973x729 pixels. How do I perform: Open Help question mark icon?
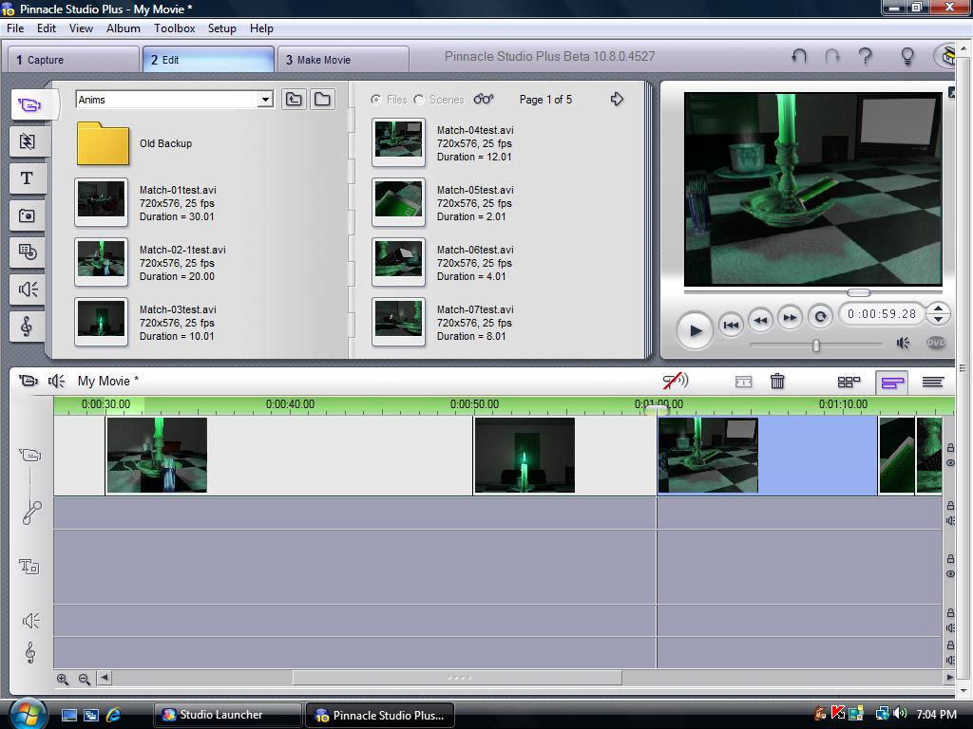pos(865,56)
